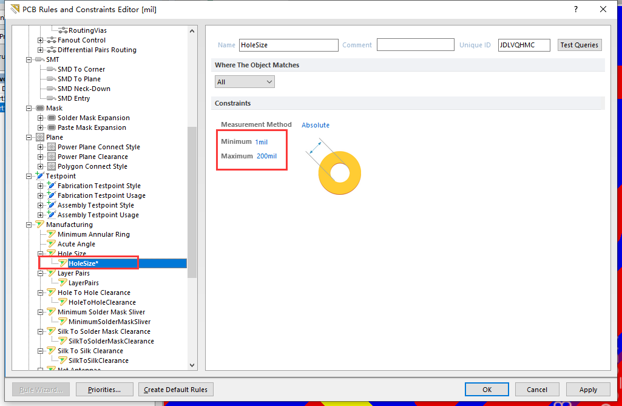This screenshot has height=406, width=622.
Task: Click the Power Plane Connect Style icon
Action: click(52, 147)
